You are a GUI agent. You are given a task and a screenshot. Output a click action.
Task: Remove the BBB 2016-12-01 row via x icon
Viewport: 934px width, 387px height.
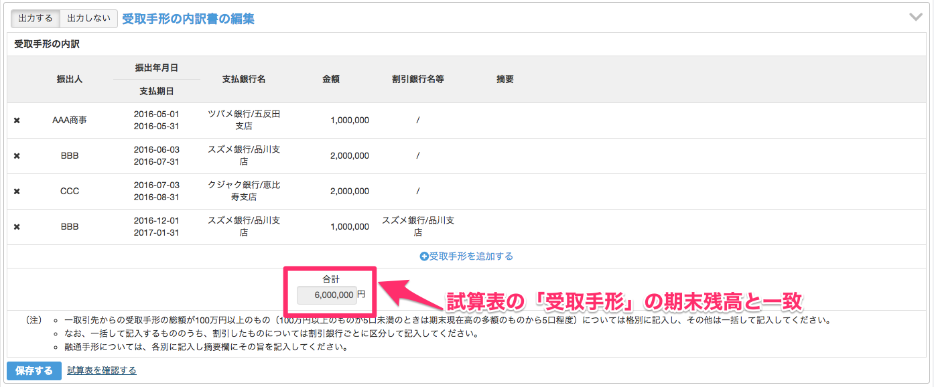click(17, 227)
